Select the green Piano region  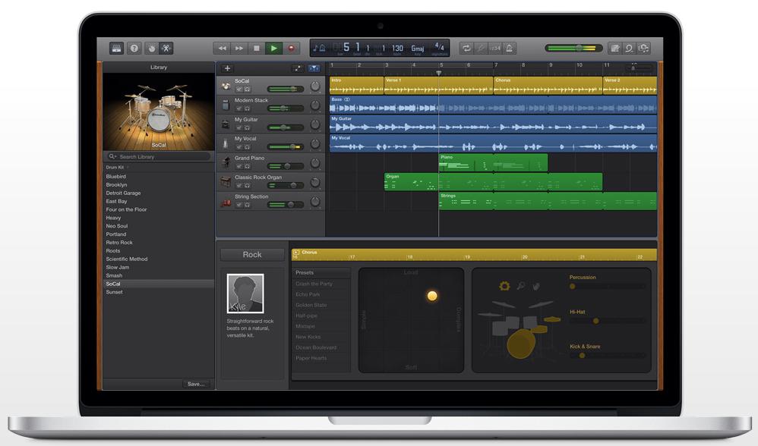pos(493,162)
